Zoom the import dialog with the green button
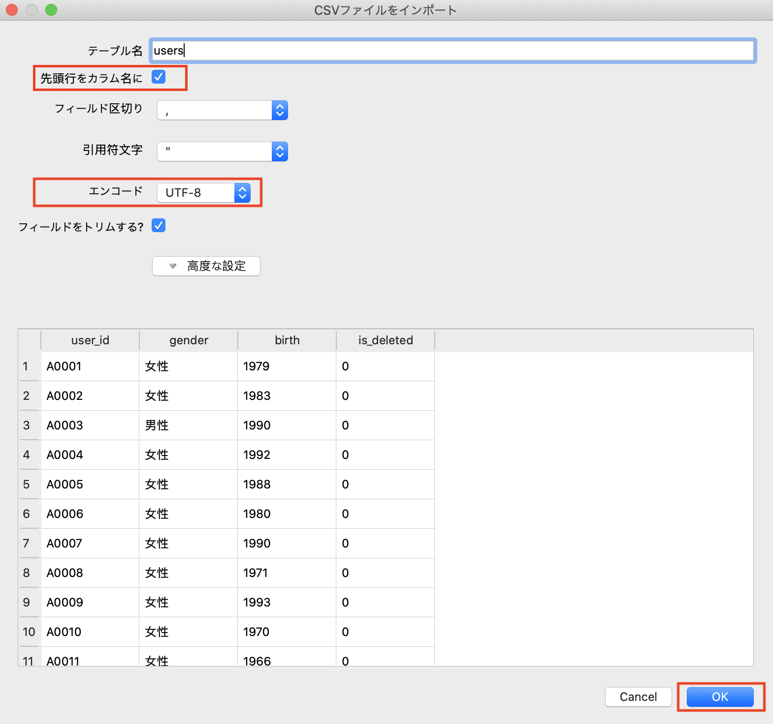The image size is (773, 724). point(51,10)
